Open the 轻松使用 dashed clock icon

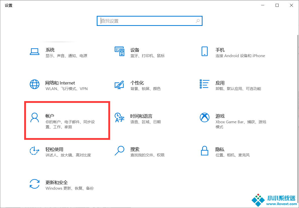coord(35,151)
